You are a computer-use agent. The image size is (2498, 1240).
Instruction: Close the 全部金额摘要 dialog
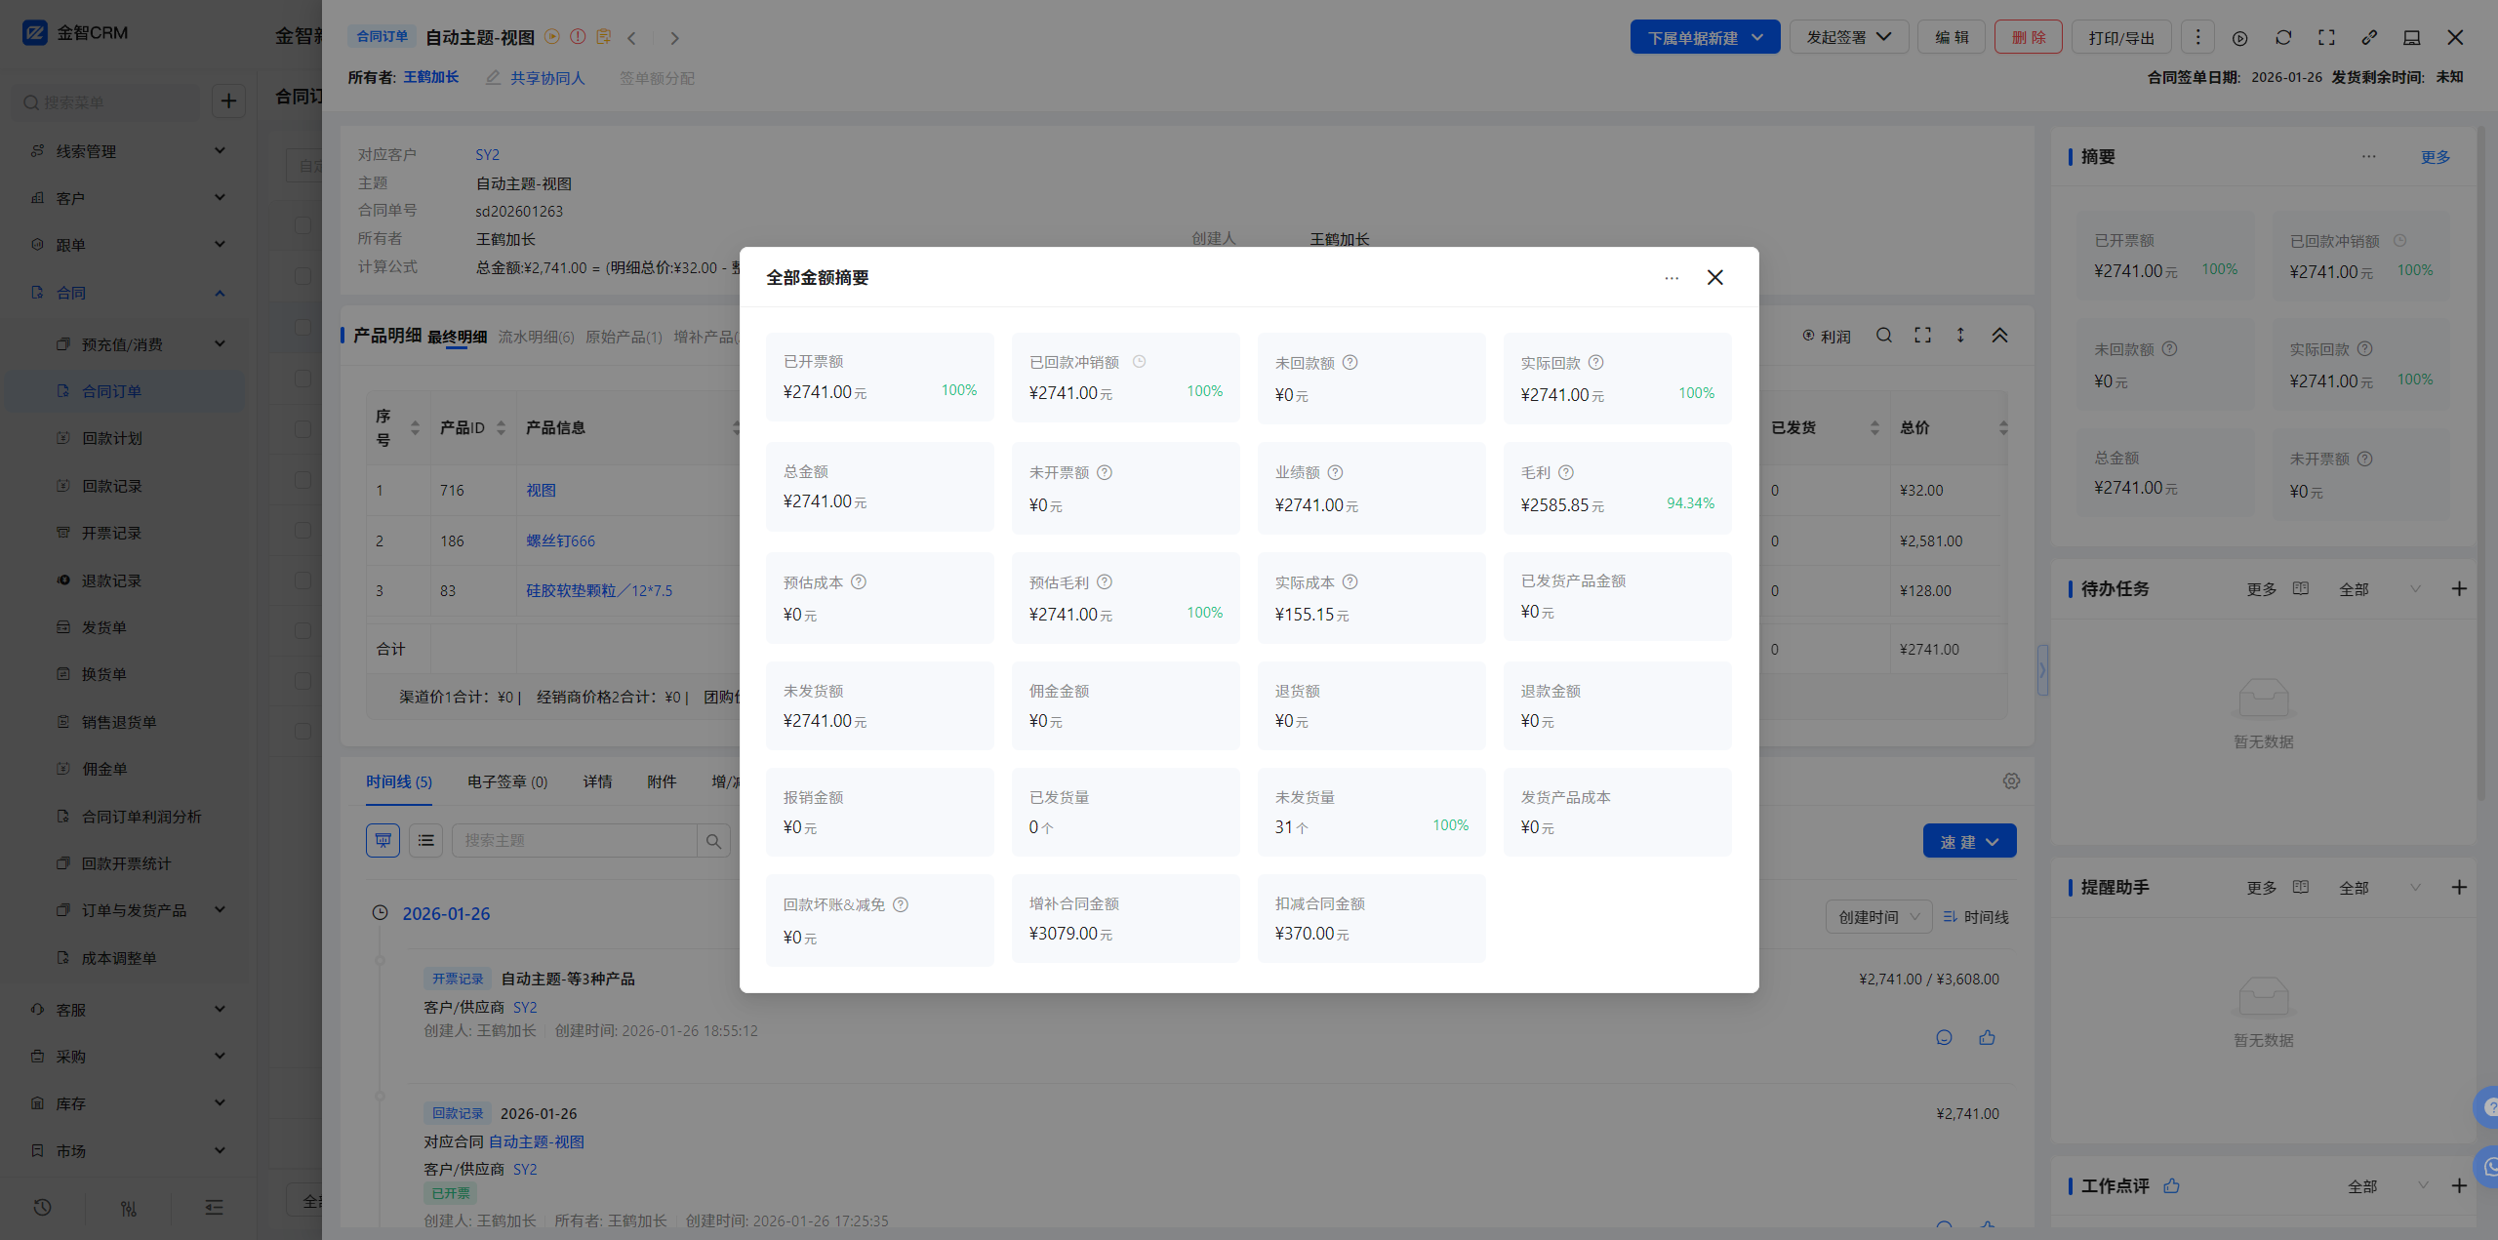(x=1714, y=277)
